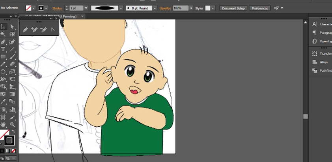
Task: Select the Direct Selection tool (white arrow)
Action: [x=12, y=27]
